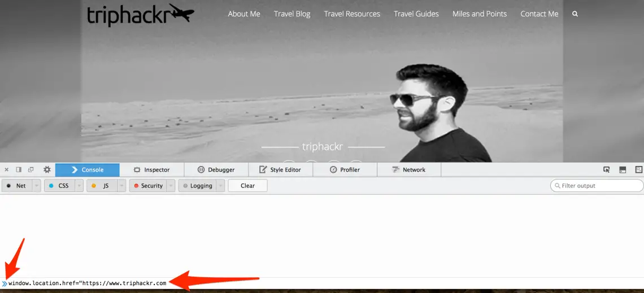Go to the Travel Blog page

pos(292,14)
